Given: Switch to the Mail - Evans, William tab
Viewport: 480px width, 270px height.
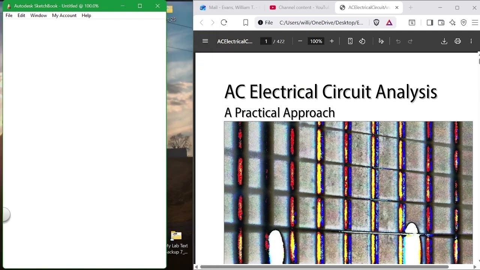Looking at the screenshot, I should [229, 7].
